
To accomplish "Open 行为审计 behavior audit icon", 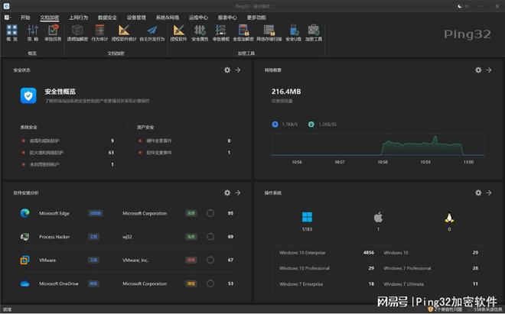I will [99, 31].
